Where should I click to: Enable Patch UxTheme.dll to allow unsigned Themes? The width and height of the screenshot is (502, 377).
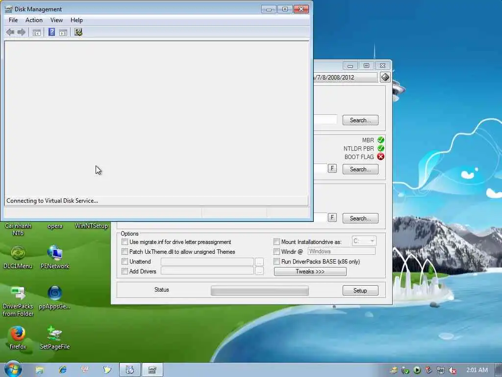tap(125, 252)
